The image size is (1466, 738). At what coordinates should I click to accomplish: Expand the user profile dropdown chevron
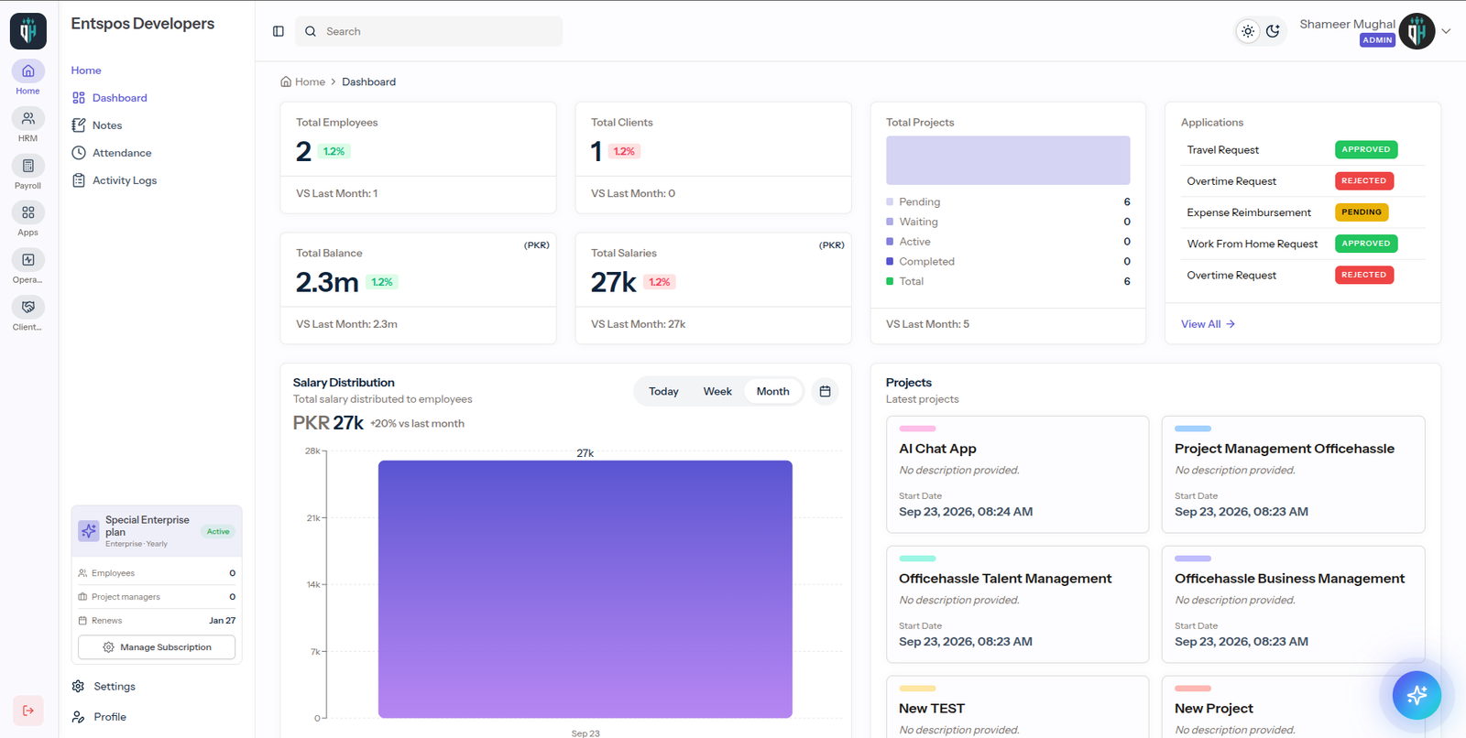[1446, 31]
